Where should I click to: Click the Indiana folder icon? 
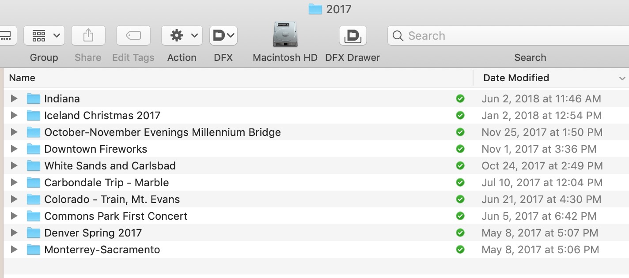pos(34,98)
